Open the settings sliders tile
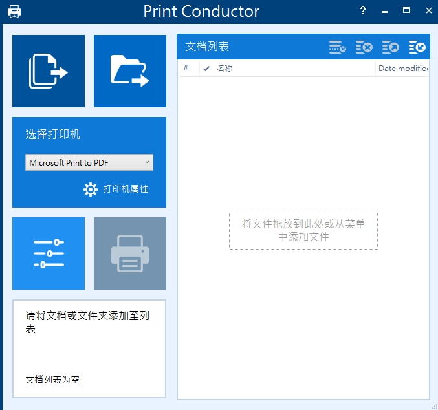Viewport: 438px width, 410px height. coord(49,254)
